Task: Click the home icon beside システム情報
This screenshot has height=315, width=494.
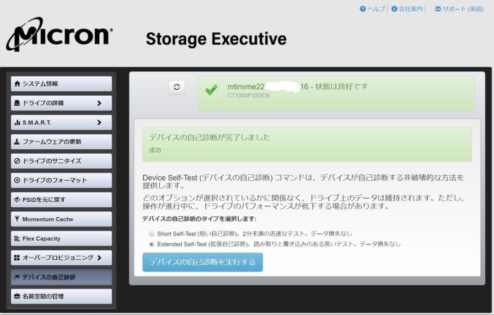Action: [17, 84]
